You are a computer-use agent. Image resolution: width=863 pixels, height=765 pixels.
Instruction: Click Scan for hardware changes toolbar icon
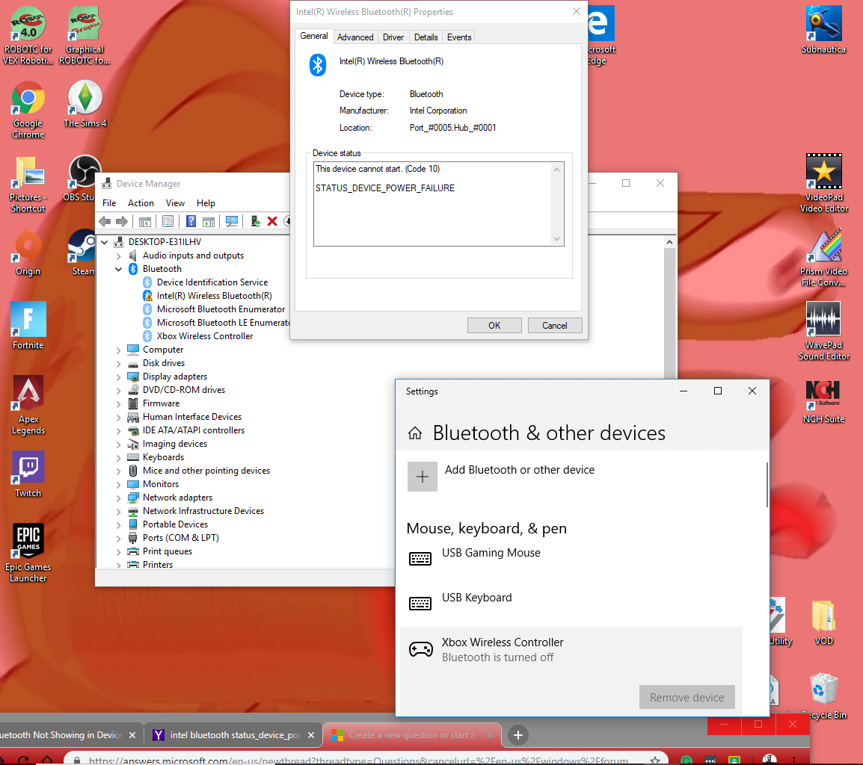[x=232, y=222]
